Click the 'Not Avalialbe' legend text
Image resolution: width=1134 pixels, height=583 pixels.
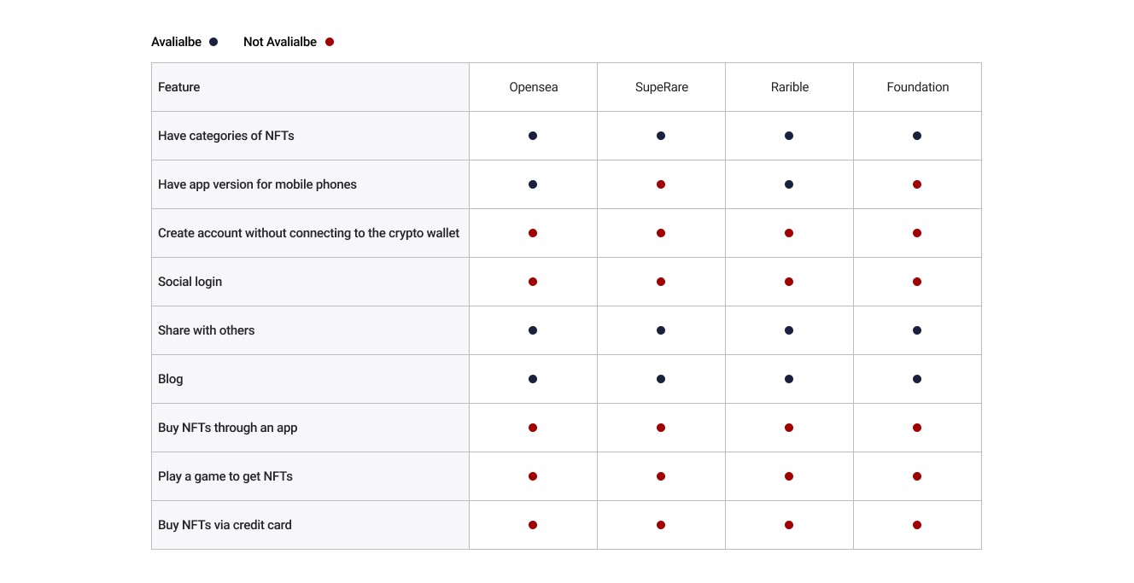(280, 42)
